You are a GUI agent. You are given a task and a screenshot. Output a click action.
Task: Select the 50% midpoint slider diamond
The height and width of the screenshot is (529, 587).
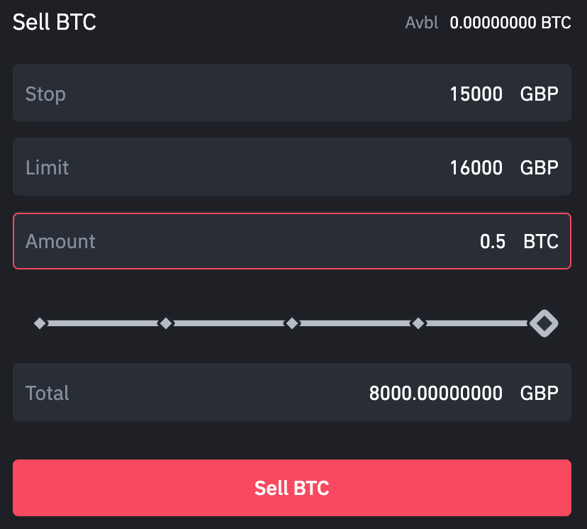click(291, 323)
